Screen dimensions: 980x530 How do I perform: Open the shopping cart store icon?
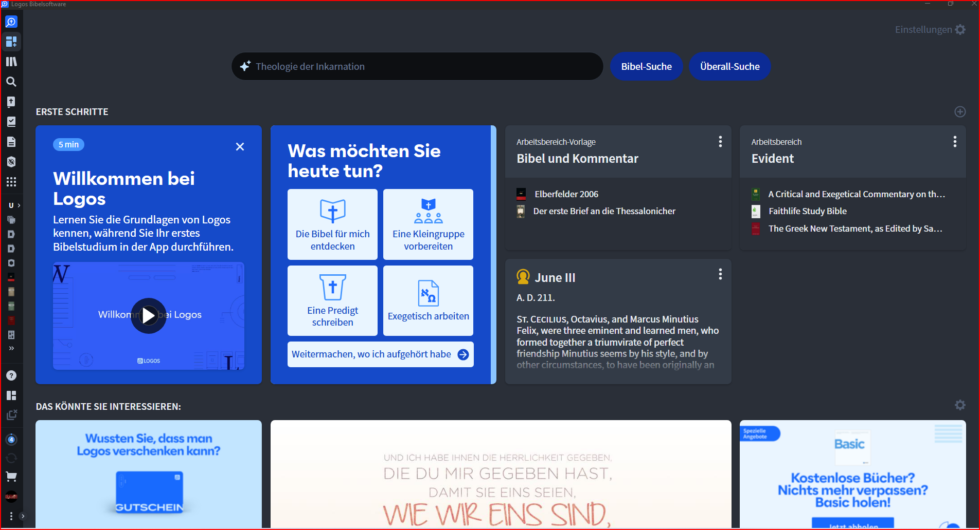coord(11,477)
